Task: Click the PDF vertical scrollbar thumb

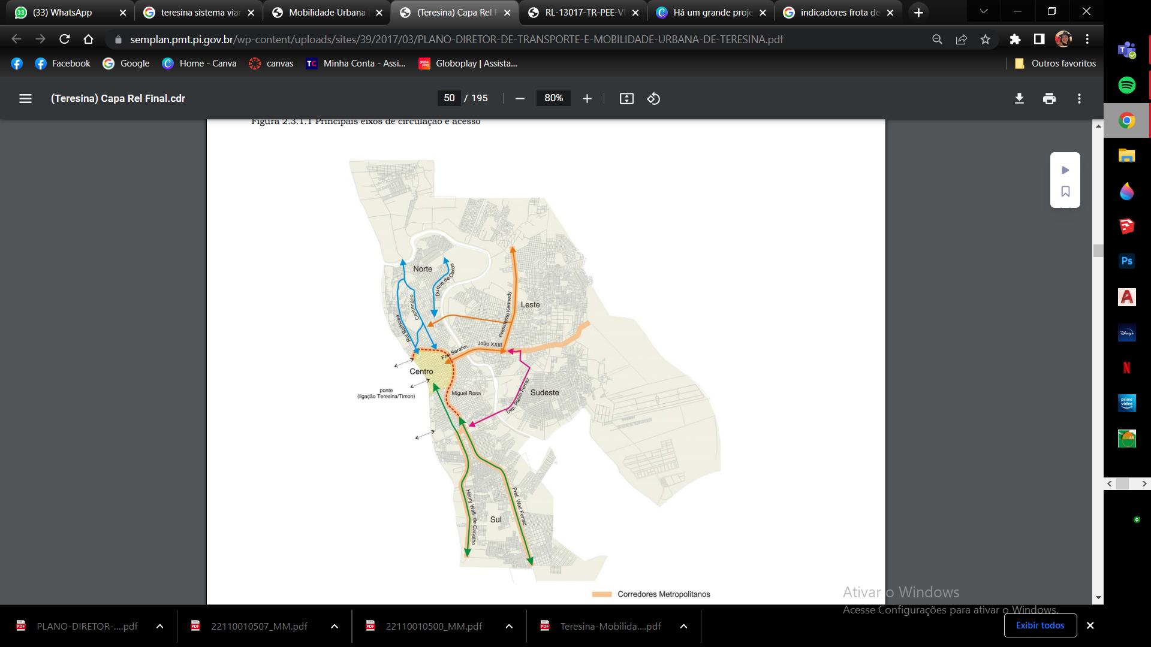Action: tap(1098, 250)
